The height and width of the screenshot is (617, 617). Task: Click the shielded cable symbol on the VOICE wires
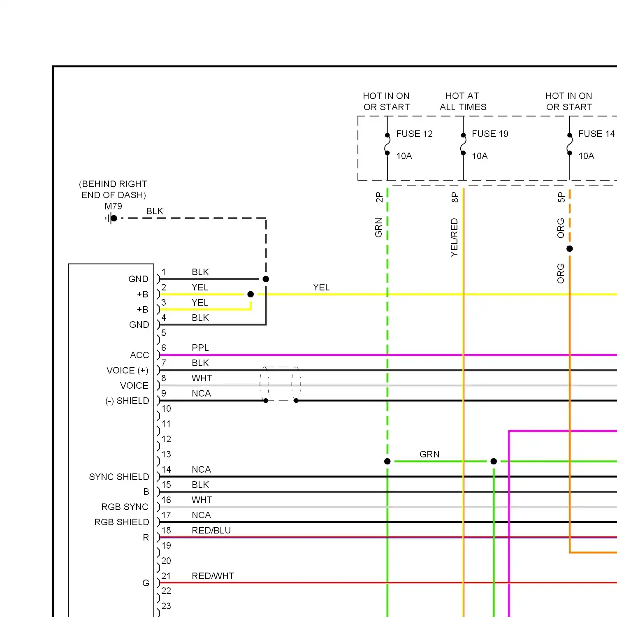281,384
